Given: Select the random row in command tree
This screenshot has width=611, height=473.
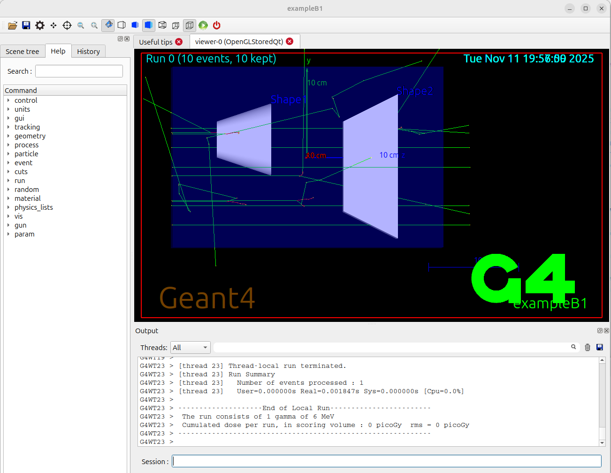Looking at the screenshot, I should click(x=65, y=190).
